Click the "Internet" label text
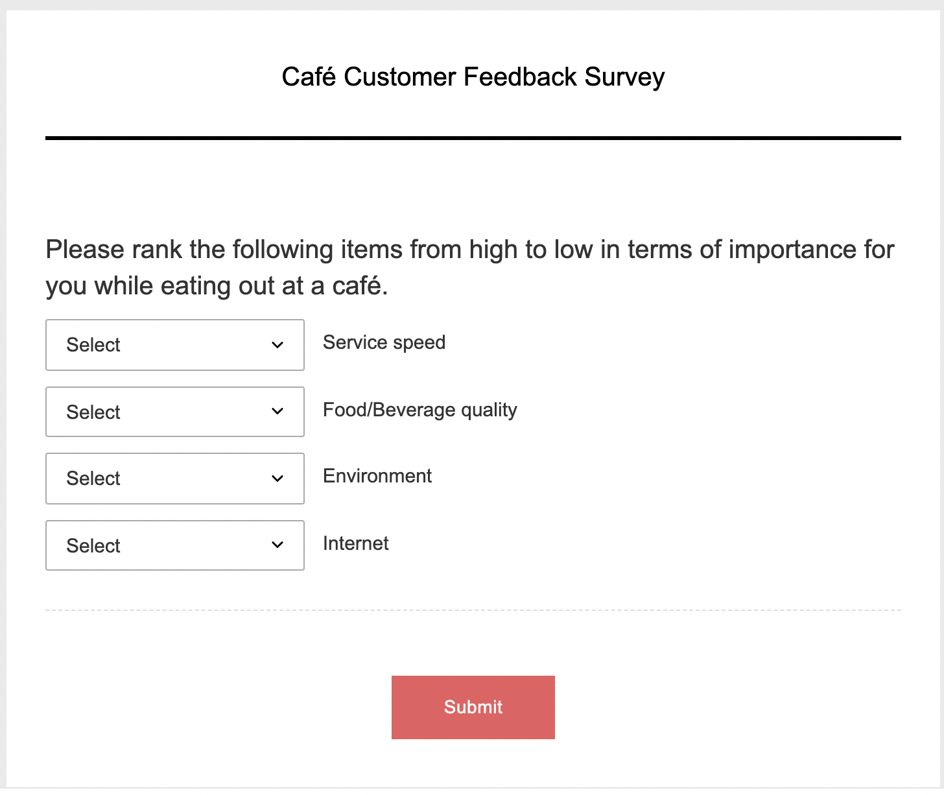This screenshot has height=795, width=944. 355,543
